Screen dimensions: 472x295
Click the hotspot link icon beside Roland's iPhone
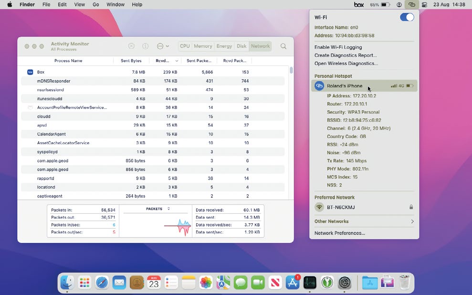coord(319,86)
